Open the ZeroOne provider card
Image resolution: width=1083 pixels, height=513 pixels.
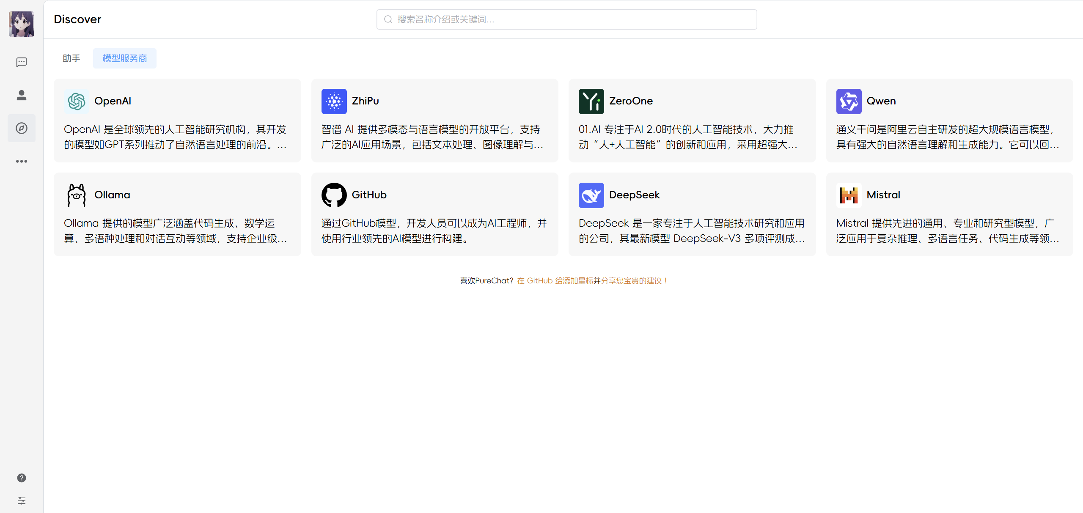coord(692,121)
